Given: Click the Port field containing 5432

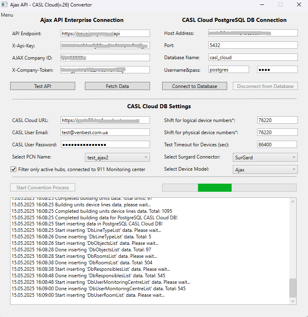Looking at the screenshot, I should coord(253,45).
